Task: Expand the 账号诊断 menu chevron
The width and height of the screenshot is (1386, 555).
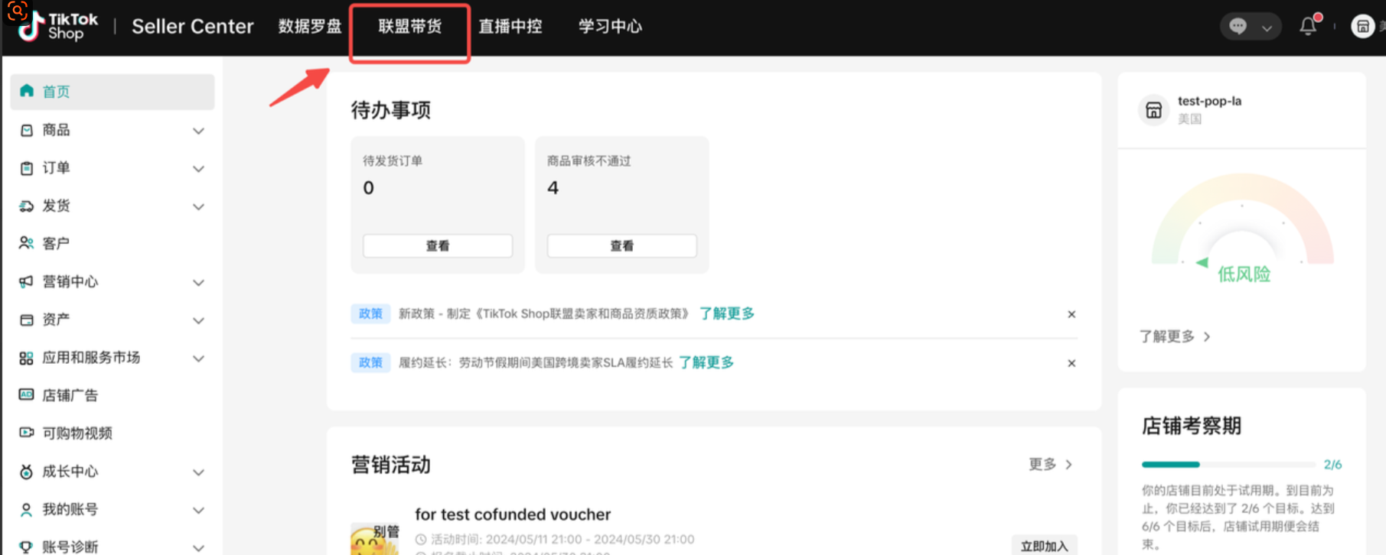Action: (x=198, y=547)
